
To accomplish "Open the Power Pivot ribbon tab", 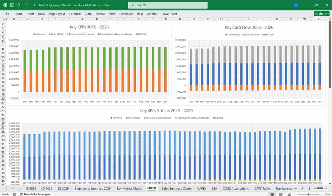I will click(x=169, y=14).
